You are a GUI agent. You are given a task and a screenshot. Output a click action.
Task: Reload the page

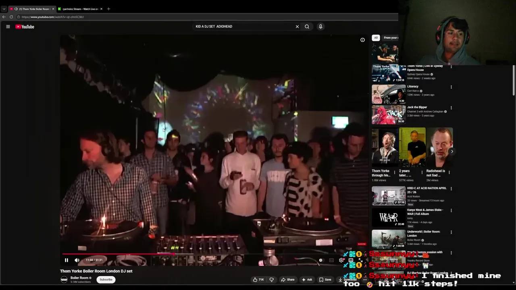click(11, 17)
